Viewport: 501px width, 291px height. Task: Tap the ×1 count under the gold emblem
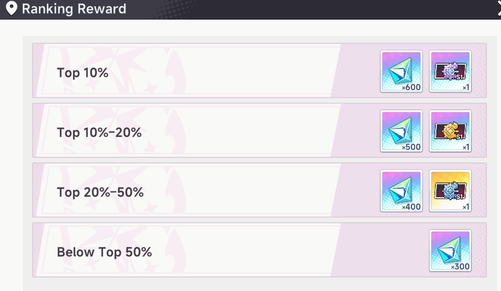pos(465,147)
